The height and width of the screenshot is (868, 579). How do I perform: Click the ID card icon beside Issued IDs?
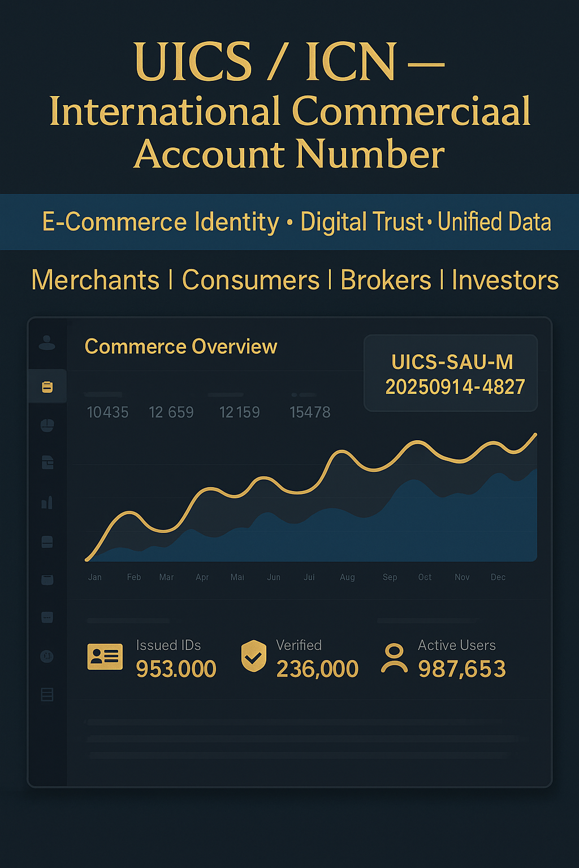[x=105, y=657]
